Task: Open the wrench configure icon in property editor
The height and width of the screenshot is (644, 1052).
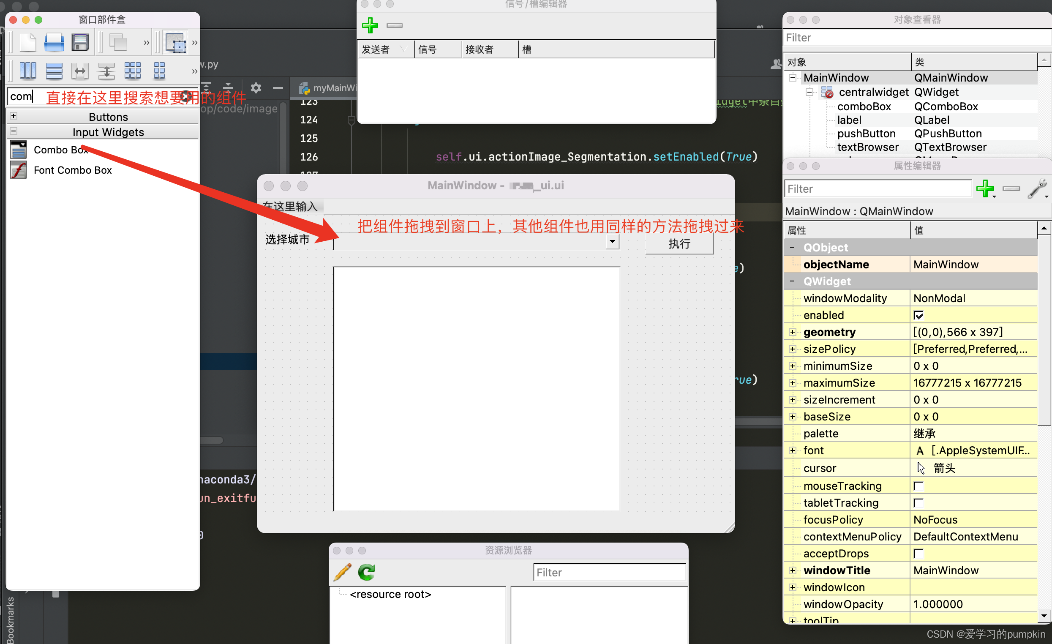Action: (1037, 188)
